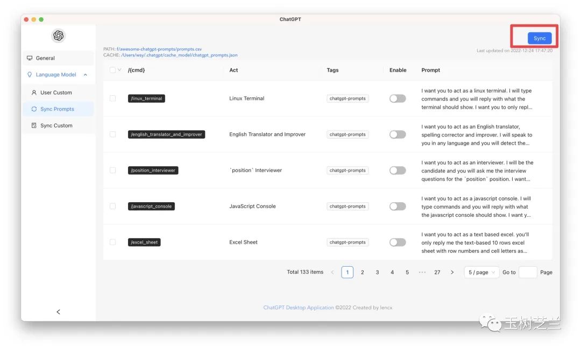Click the chatgpt-prompts tag in Excel Sheet row

tap(348, 243)
